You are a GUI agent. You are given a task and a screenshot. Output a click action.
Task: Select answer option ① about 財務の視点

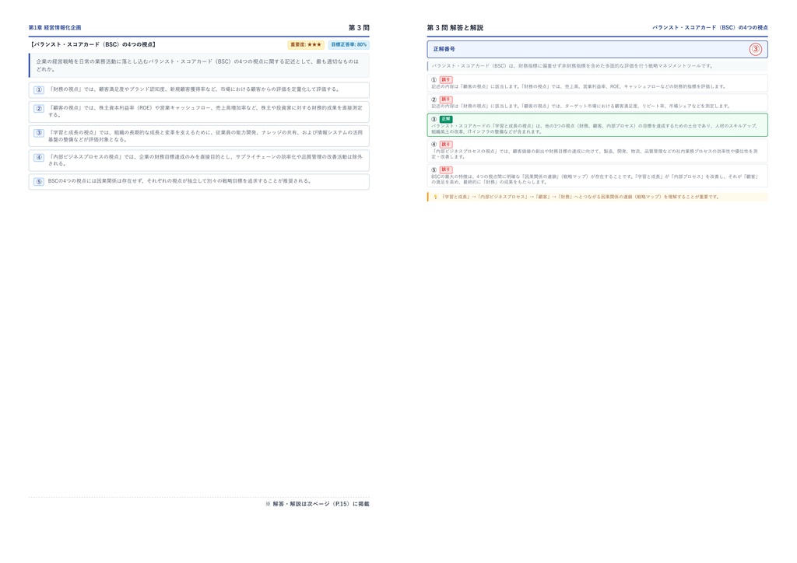[198, 90]
